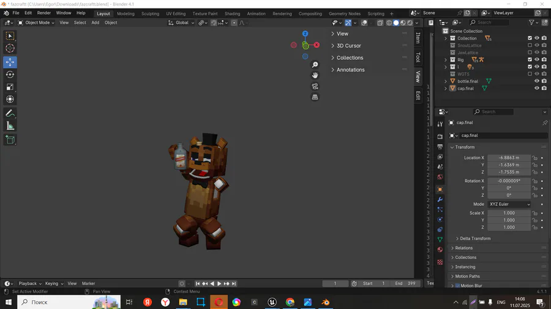Hide cap.final with its eye icon

(x=536, y=89)
